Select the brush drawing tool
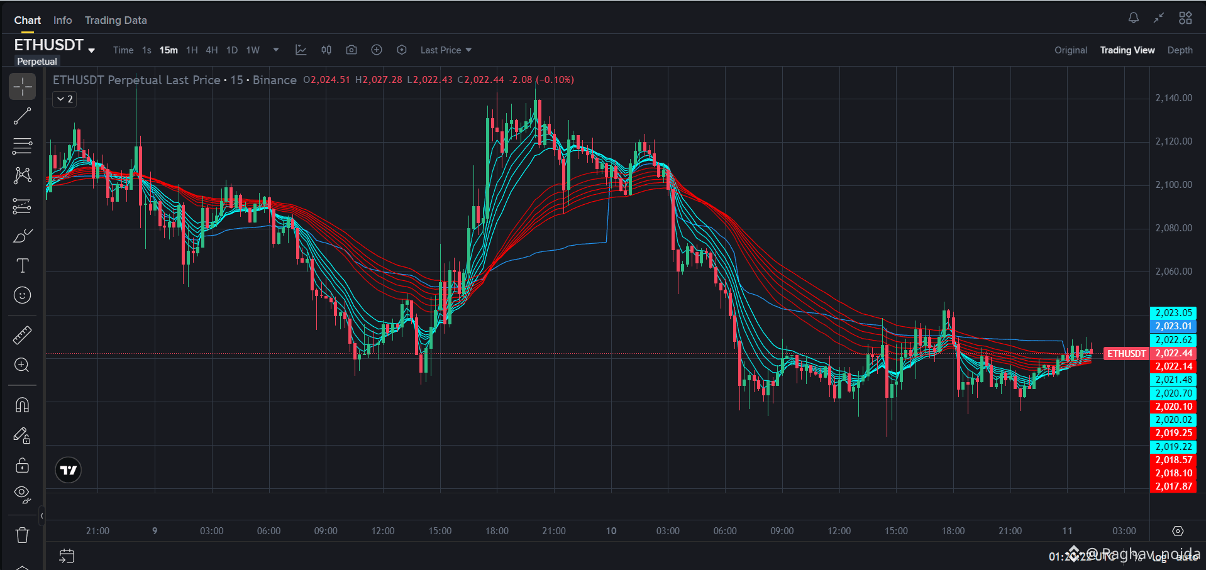This screenshot has width=1206, height=570. [22, 236]
